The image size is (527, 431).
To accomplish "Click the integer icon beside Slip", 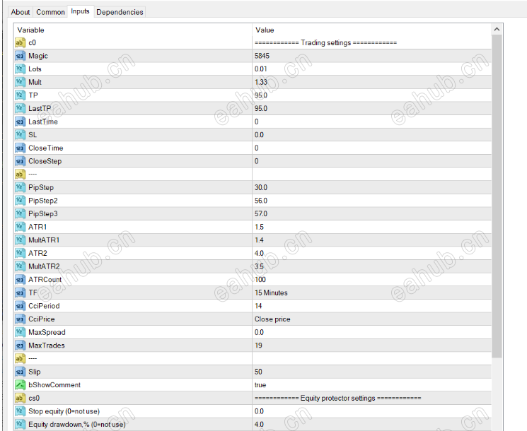I will click(x=20, y=372).
